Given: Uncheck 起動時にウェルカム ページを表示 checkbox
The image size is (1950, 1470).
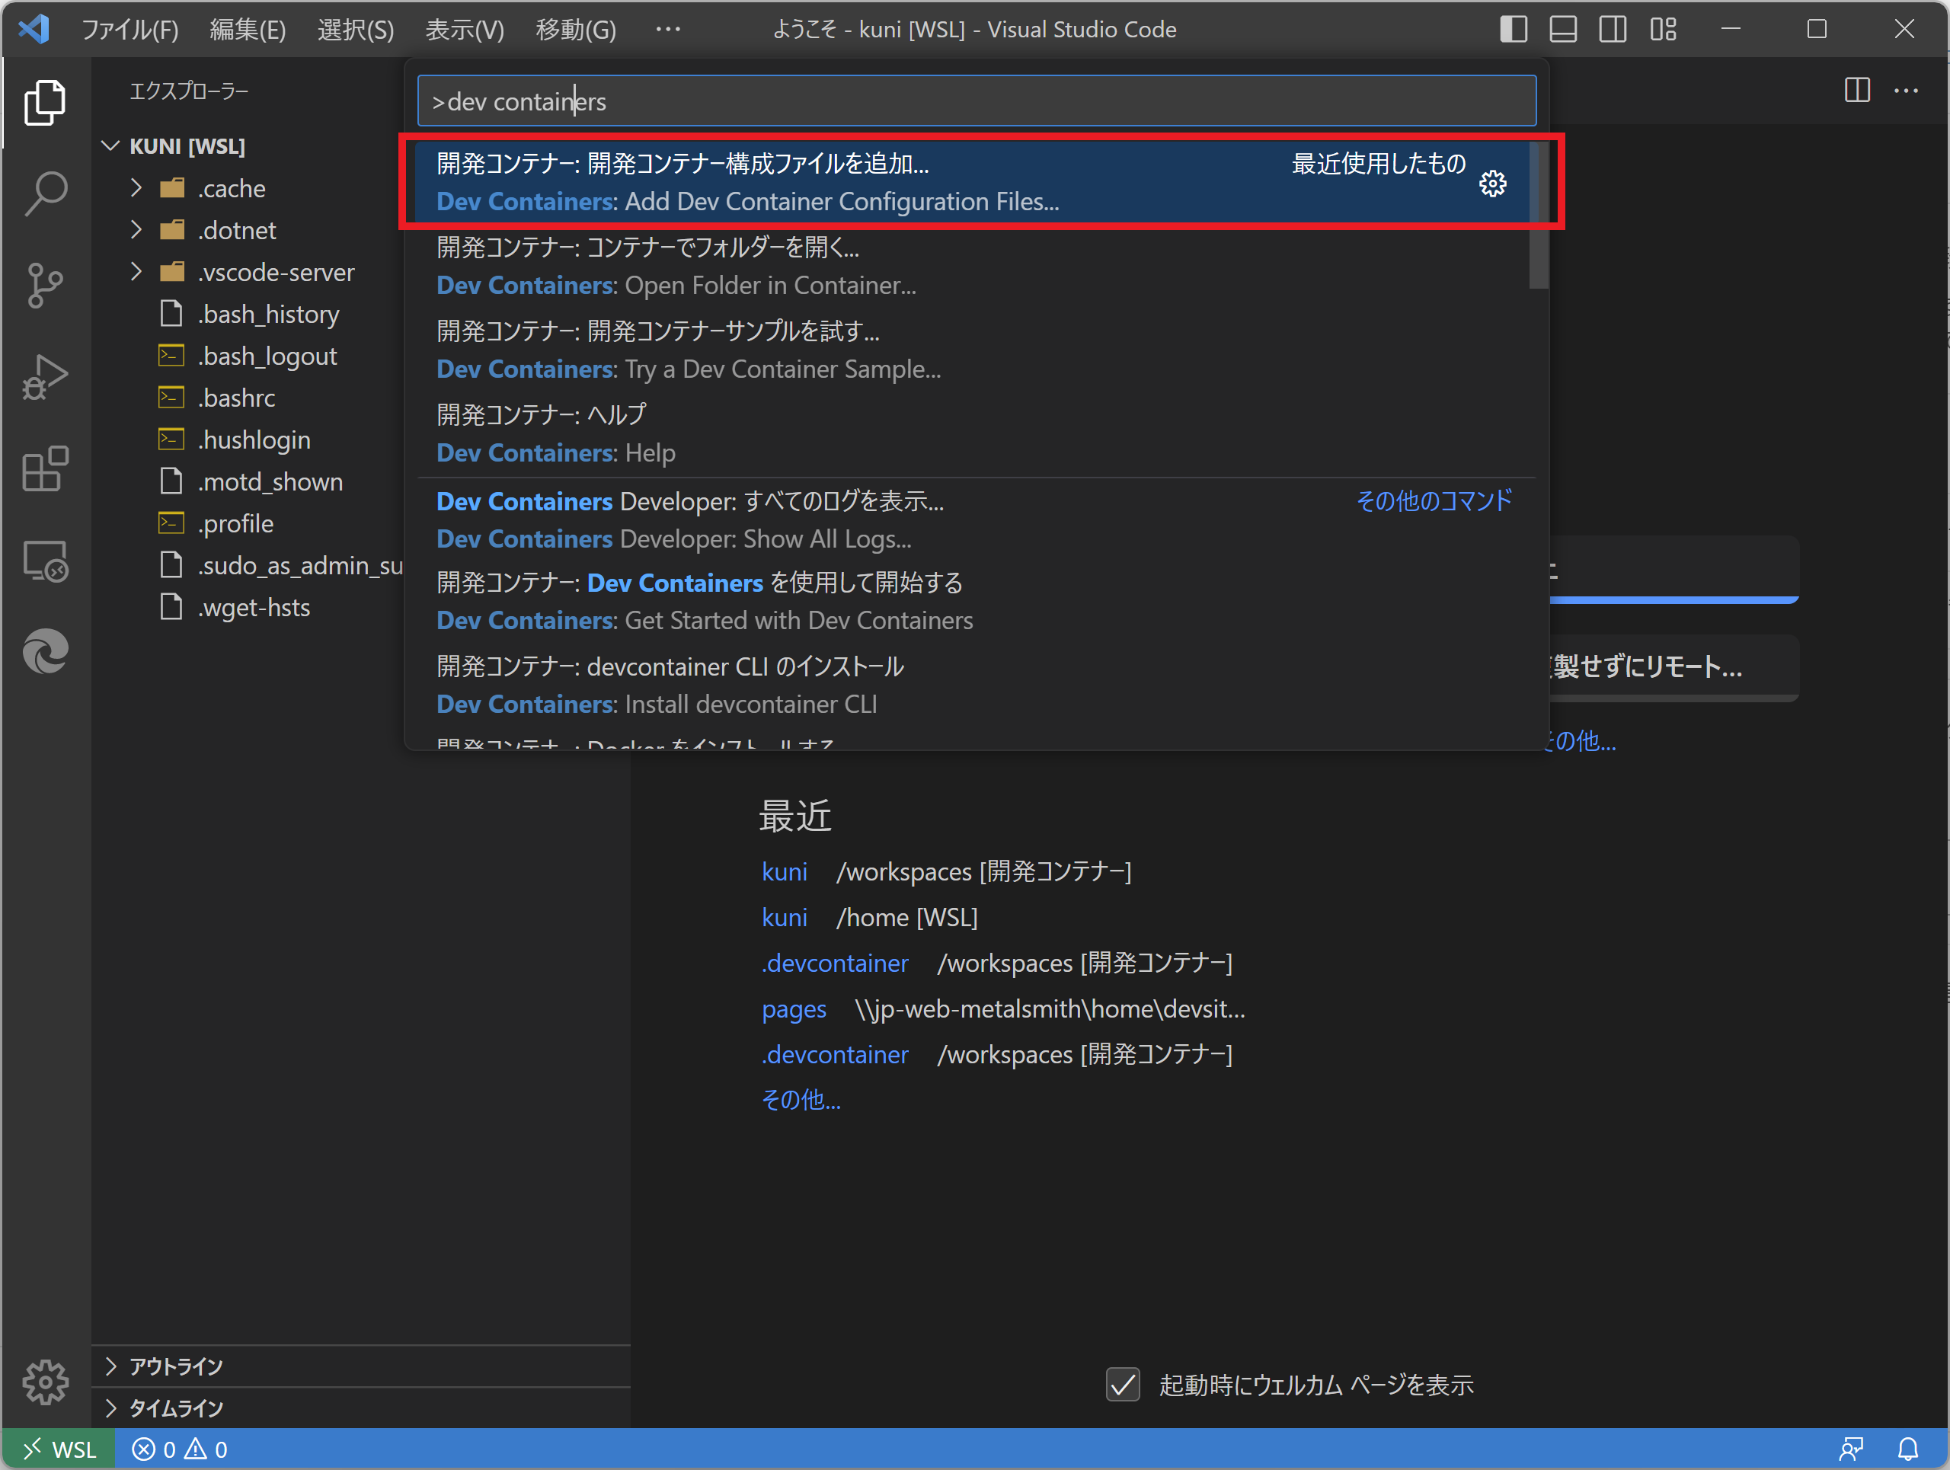Looking at the screenshot, I should [x=1122, y=1385].
